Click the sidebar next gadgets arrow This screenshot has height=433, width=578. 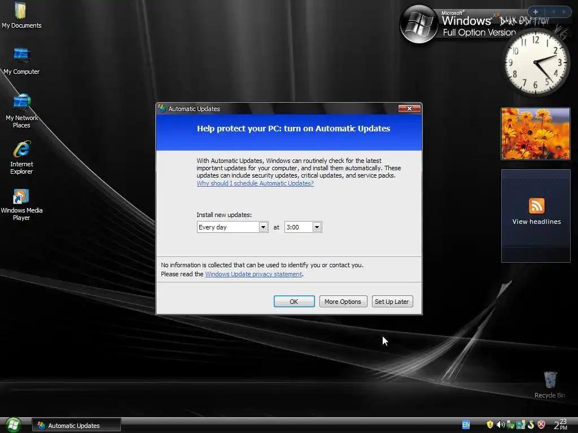coord(564,12)
